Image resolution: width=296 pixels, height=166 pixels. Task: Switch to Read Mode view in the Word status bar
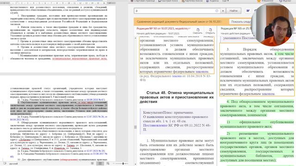point(92,164)
